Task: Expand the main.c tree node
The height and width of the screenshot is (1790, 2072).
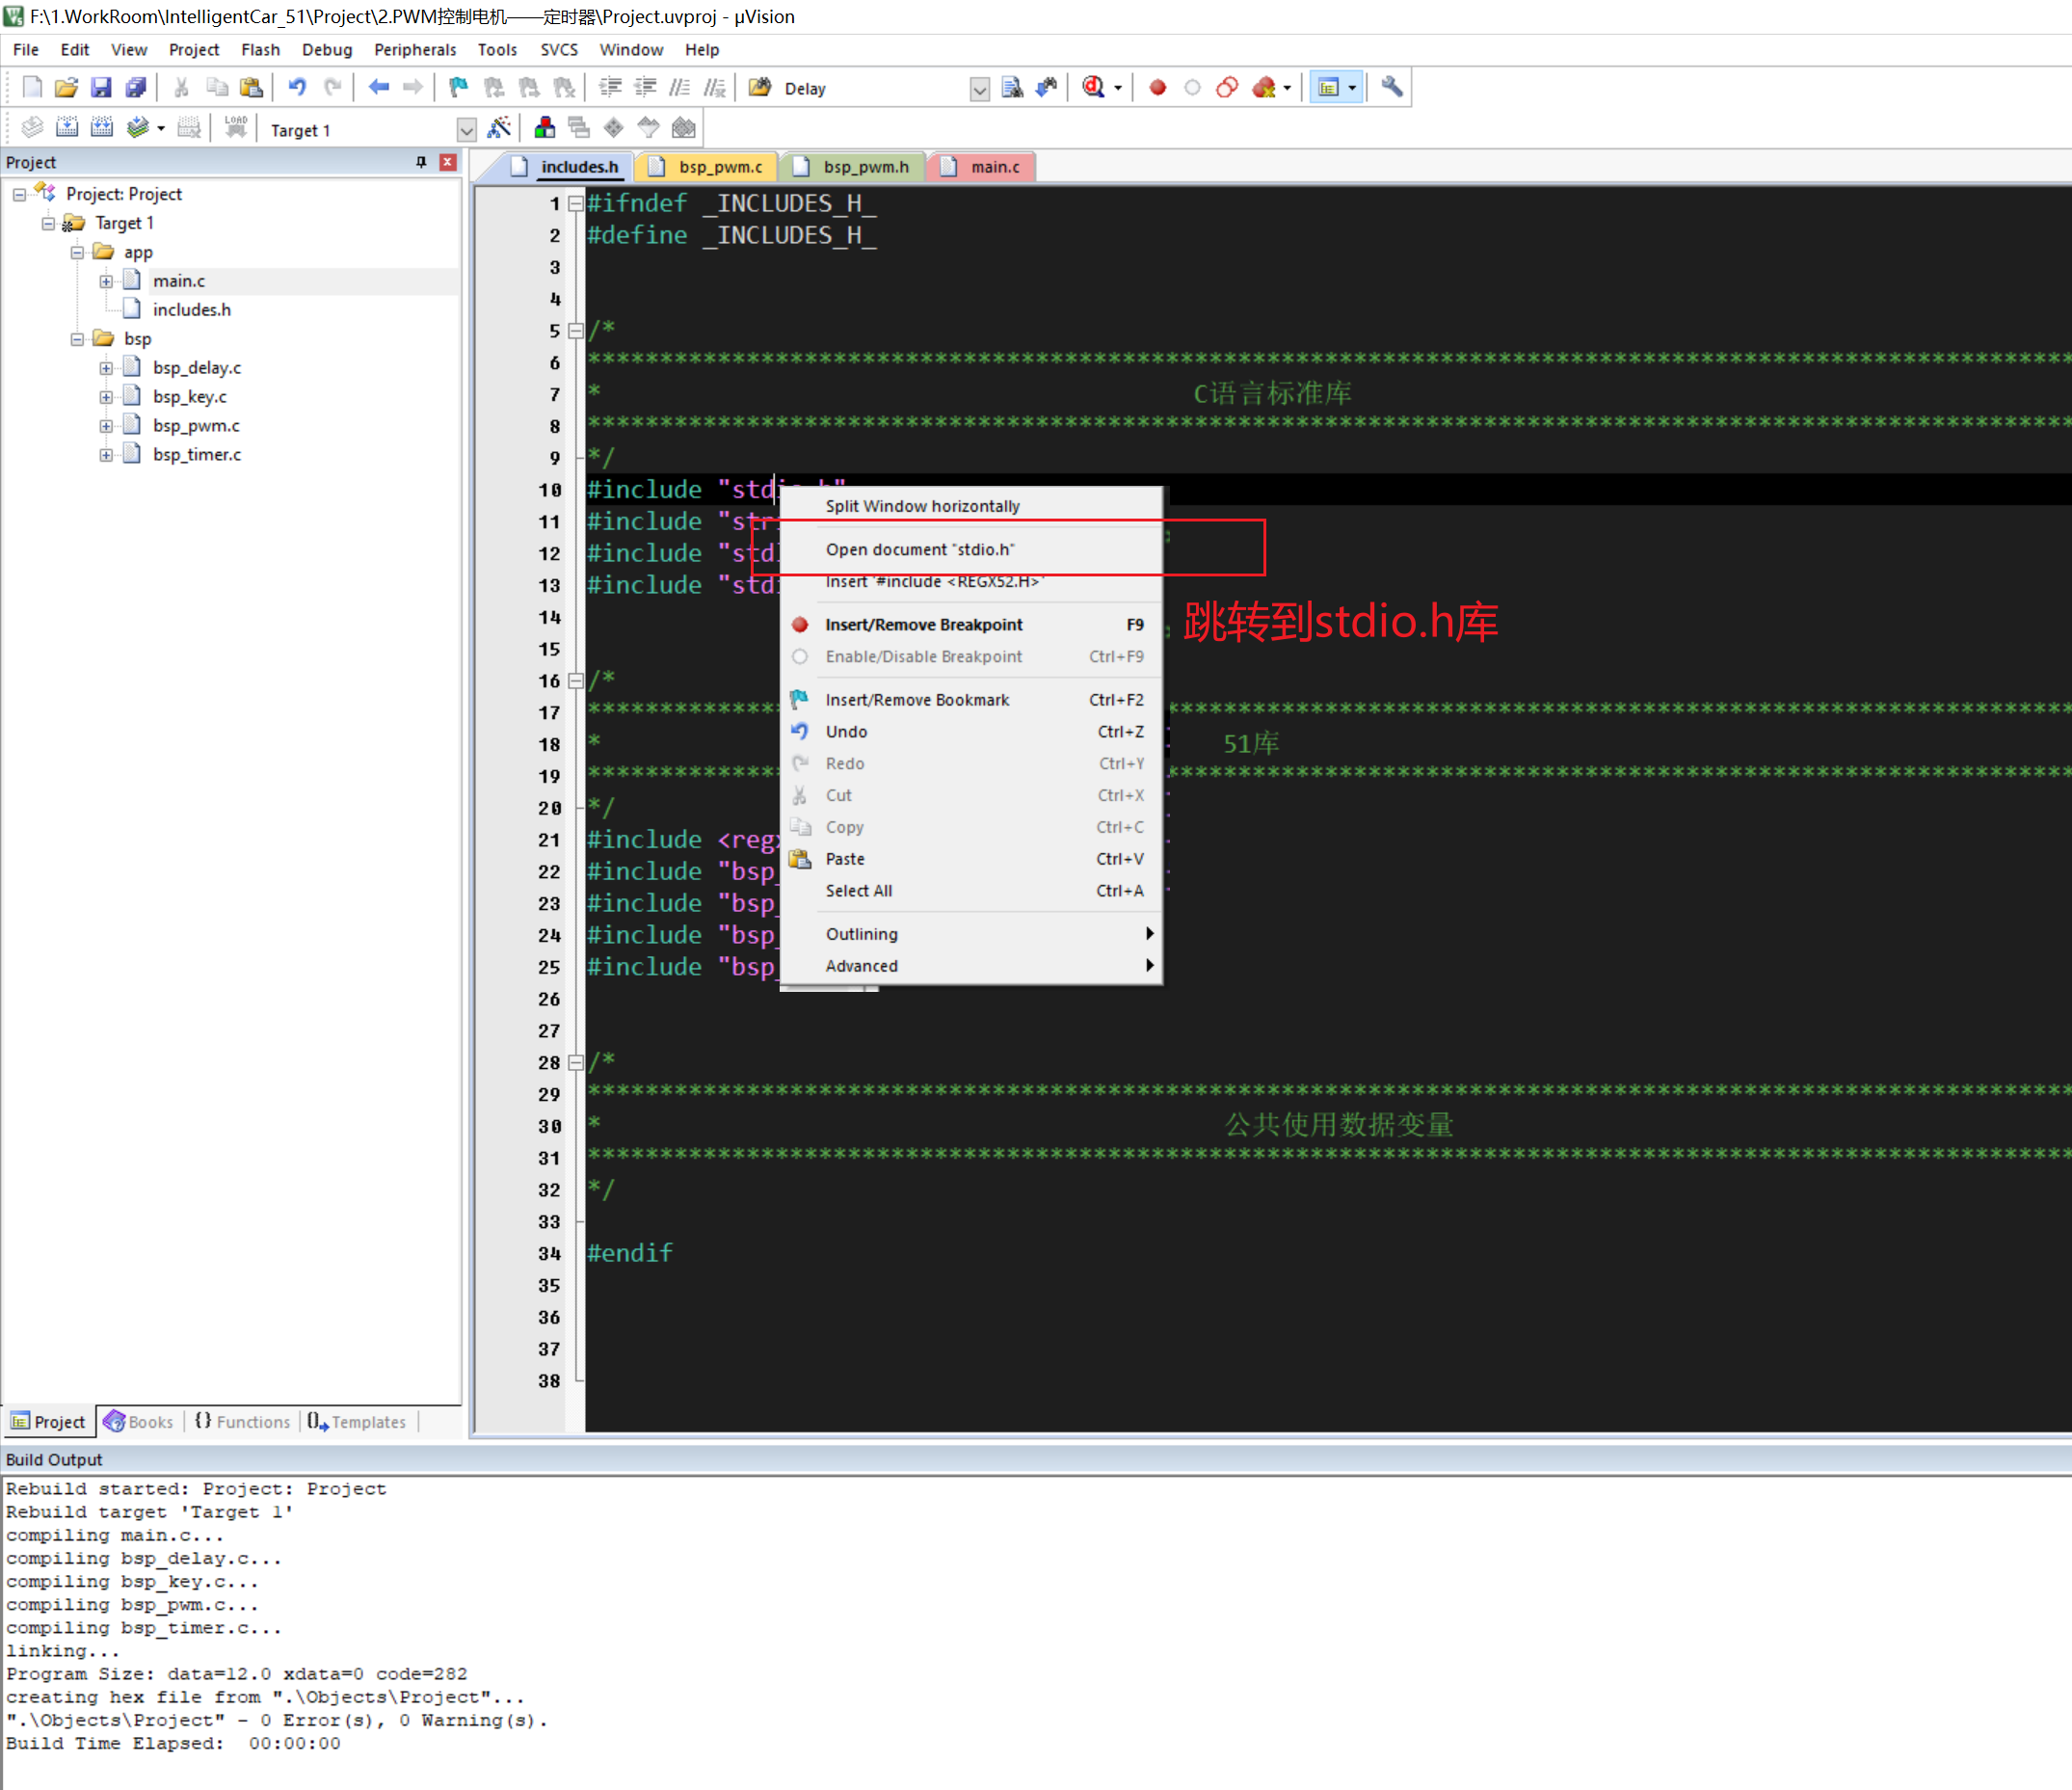Action: coord(106,282)
